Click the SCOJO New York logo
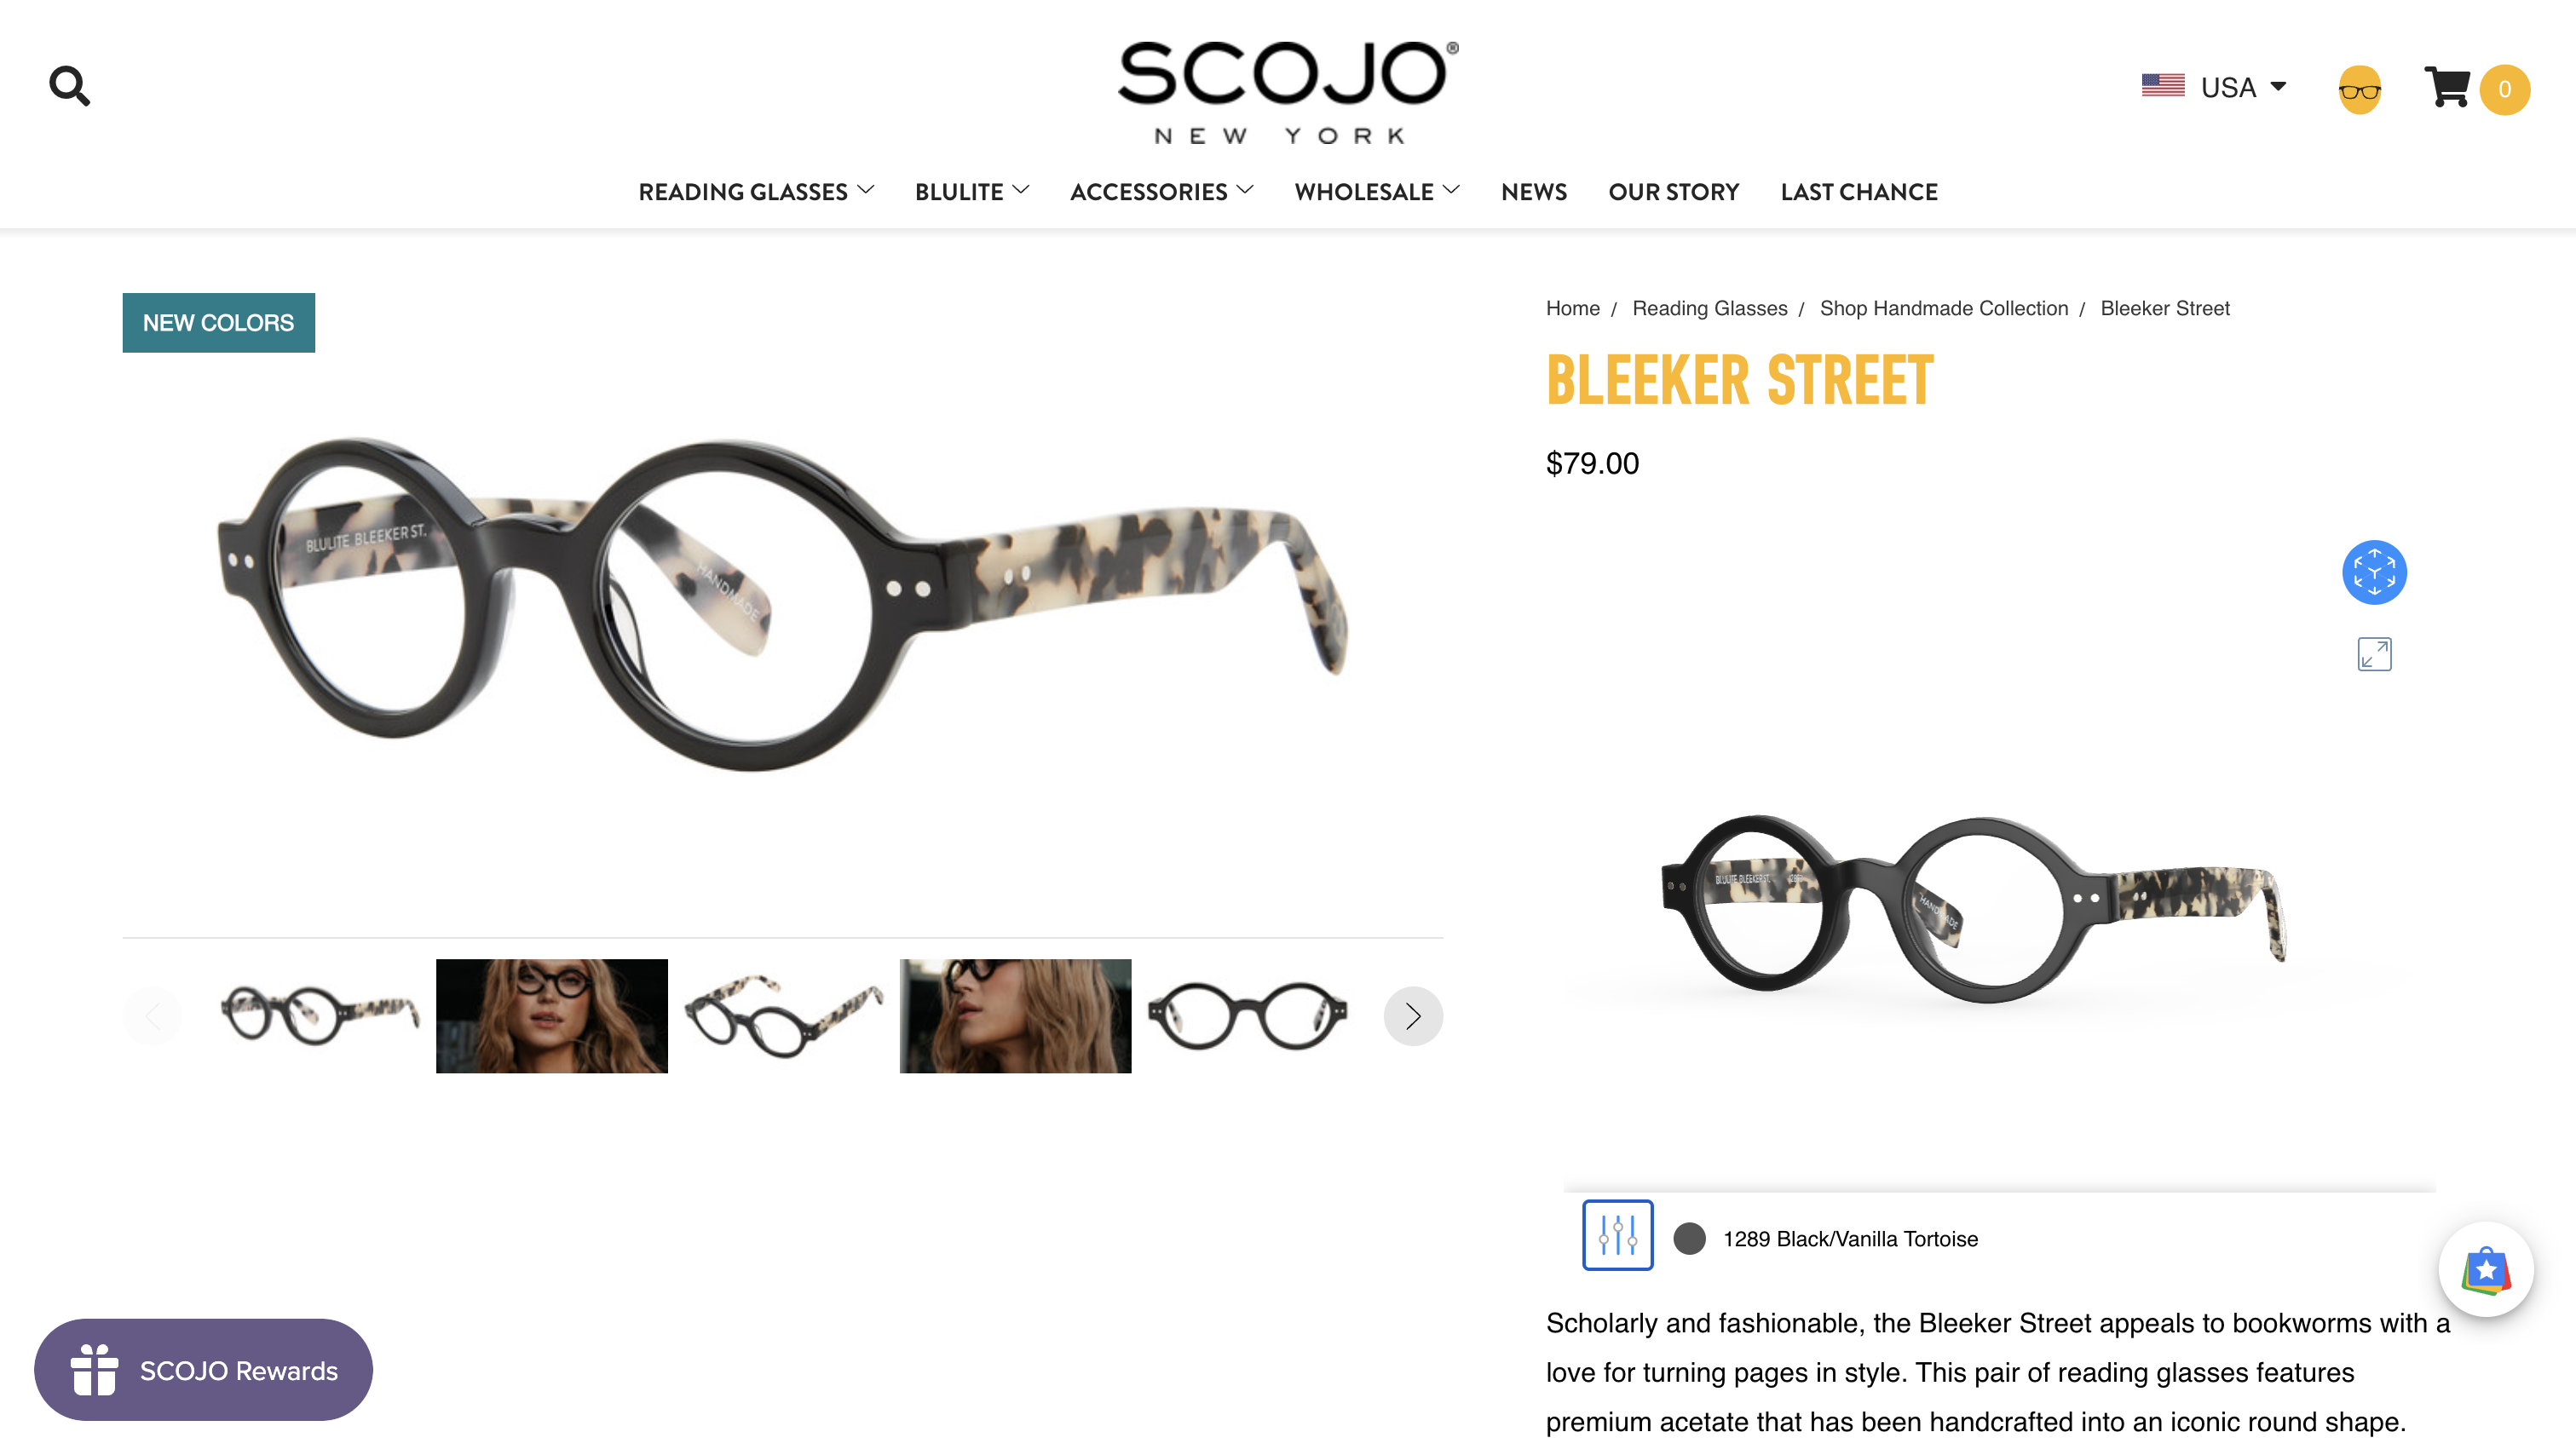 [x=1287, y=92]
